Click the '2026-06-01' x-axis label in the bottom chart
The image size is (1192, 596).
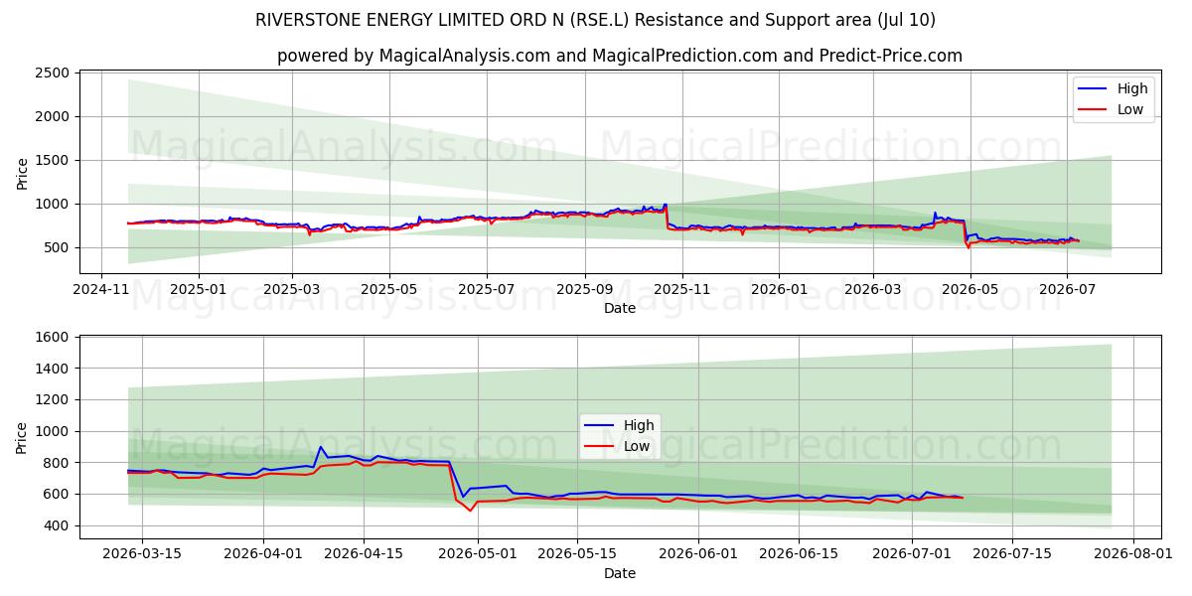tap(699, 554)
